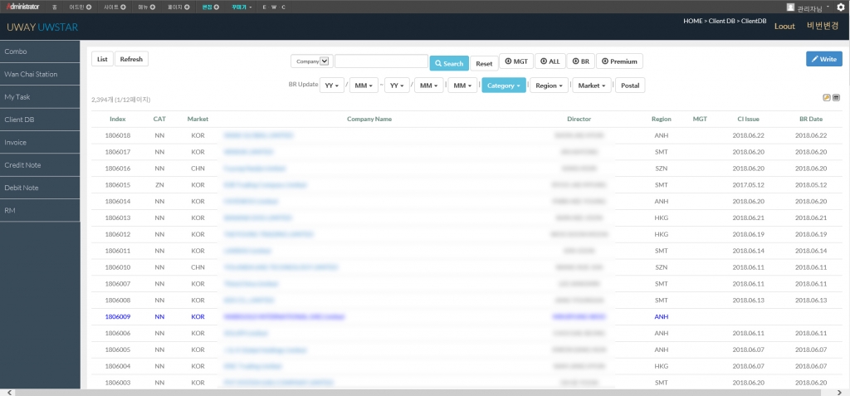
Task: Click the record count text 2,394개
Action: (x=103, y=100)
